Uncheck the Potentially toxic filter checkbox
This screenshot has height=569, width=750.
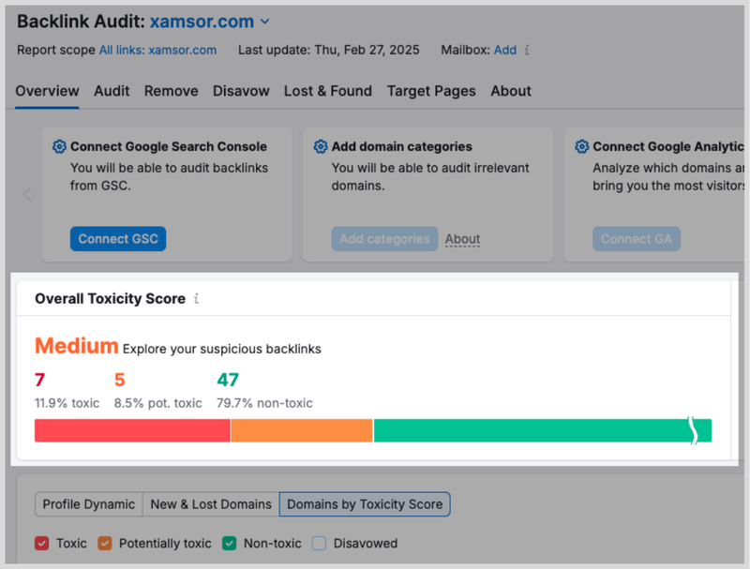(104, 544)
